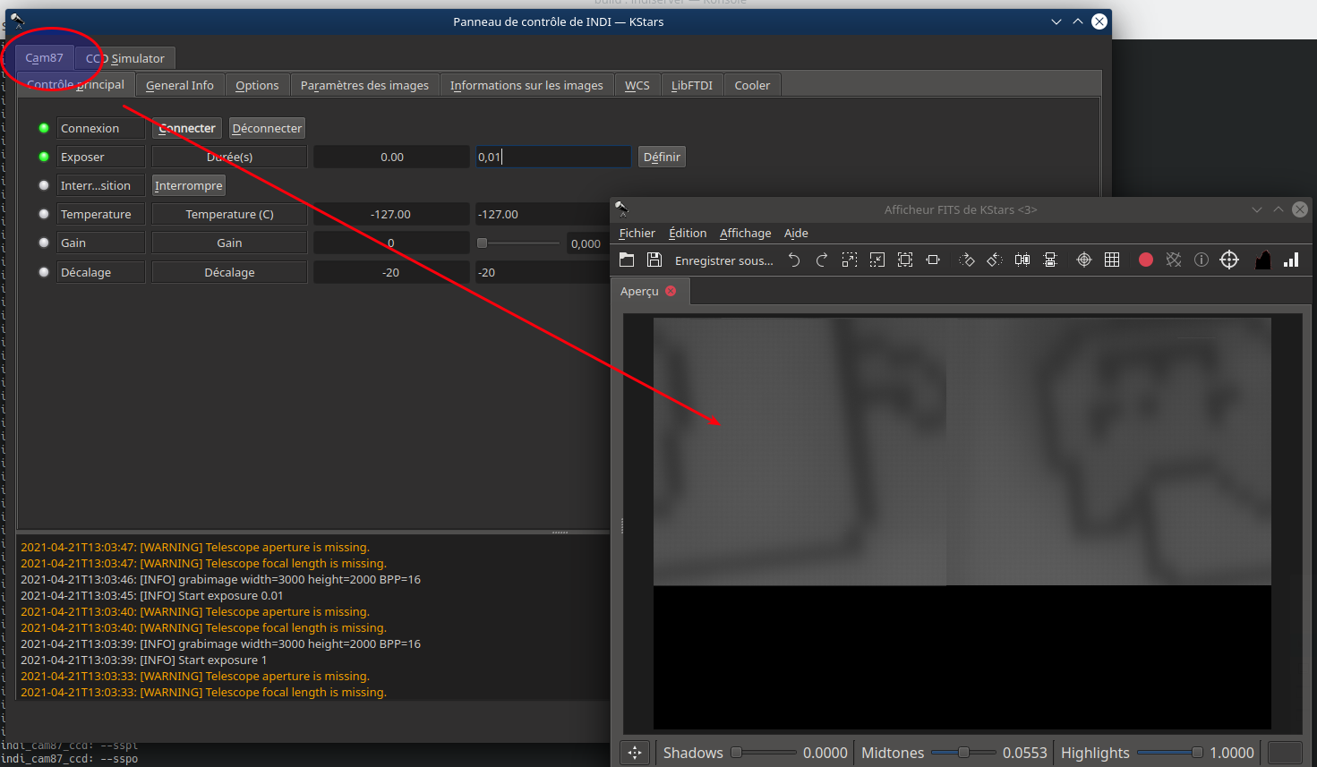Click the Interrompre button
This screenshot has width=1317, height=767.
coord(188,185)
